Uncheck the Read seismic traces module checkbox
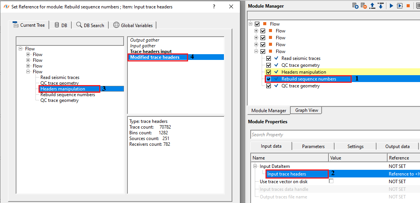The image size is (420, 203). pos(269,58)
